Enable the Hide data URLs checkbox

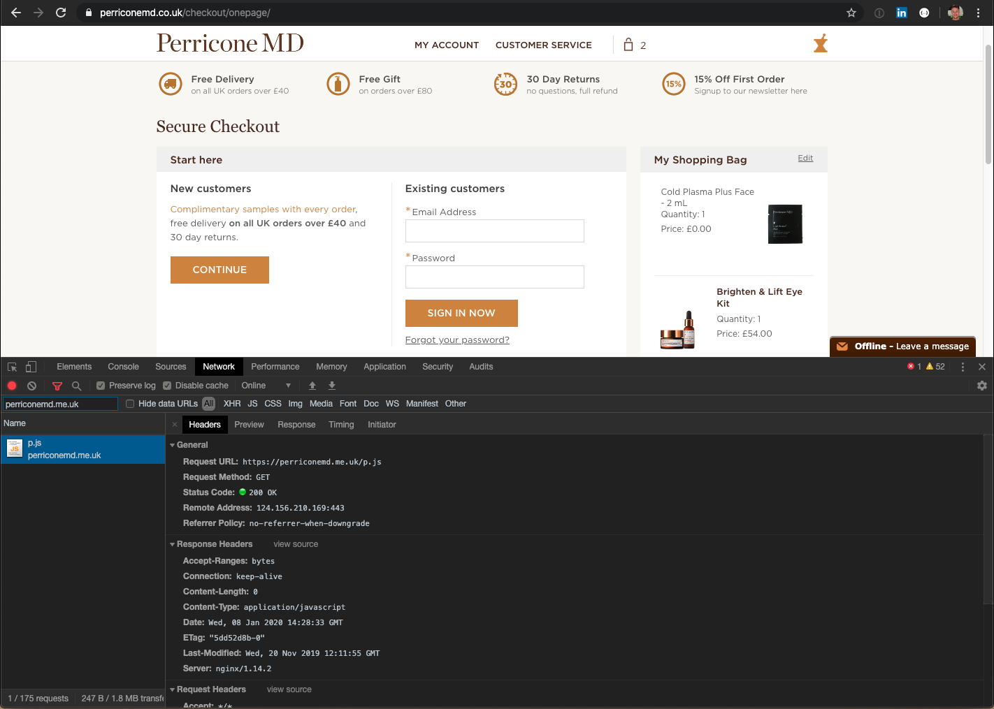[130, 404]
